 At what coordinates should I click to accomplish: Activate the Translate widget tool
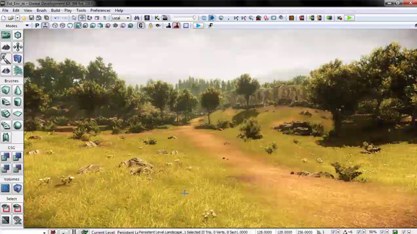pos(82,18)
